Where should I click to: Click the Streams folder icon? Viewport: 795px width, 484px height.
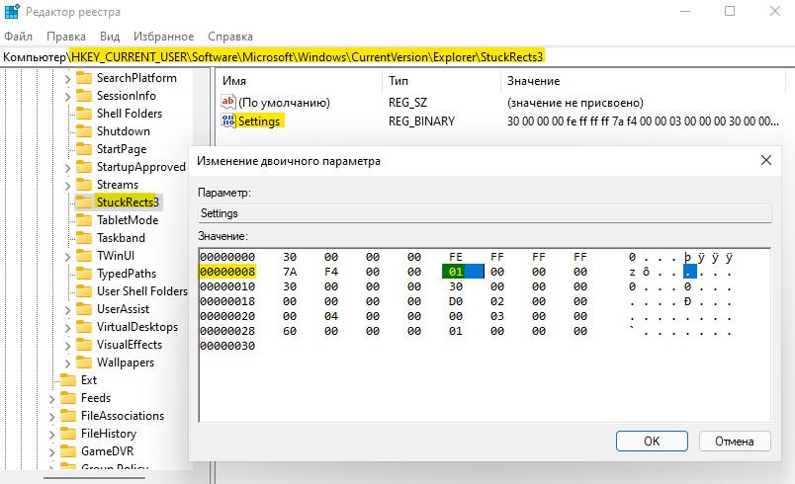pyautogui.click(x=84, y=185)
